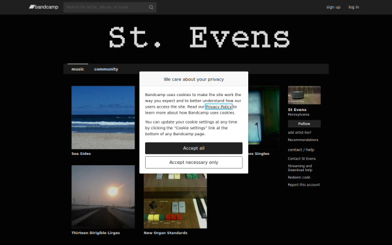The width and height of the screenshot is (392, 245).
Task: Switch to the community tab
Action: pos(106,69)
